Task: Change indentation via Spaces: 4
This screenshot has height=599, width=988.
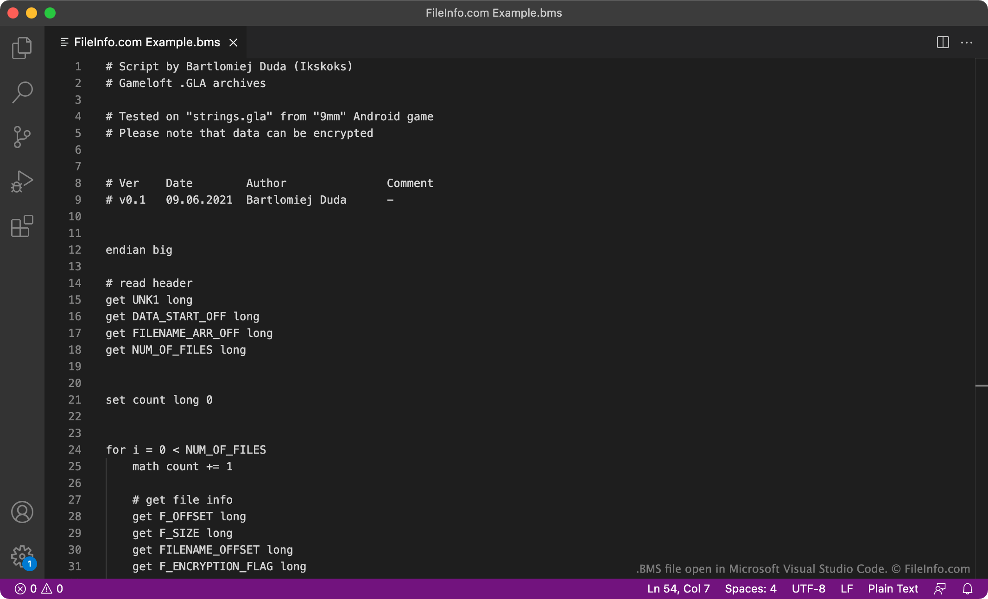Action: [751, 588]
